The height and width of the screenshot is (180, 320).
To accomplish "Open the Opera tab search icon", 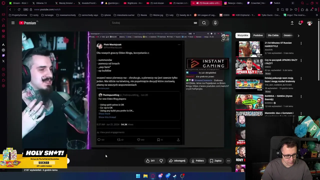I will tap(302, 3).
